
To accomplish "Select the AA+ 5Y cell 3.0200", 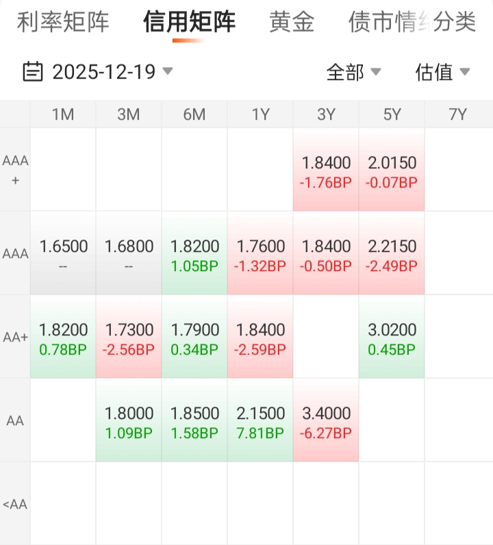I will 392,338.
